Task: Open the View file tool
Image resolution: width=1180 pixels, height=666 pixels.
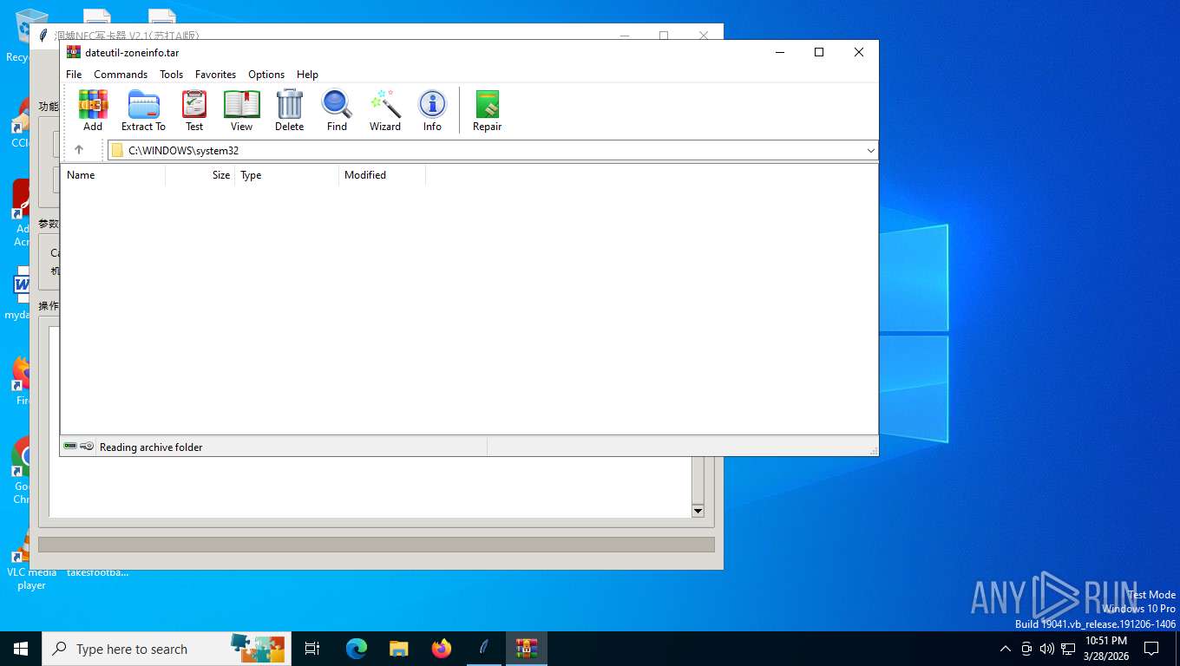Action: pyautogui.click(x=241, y=110)
